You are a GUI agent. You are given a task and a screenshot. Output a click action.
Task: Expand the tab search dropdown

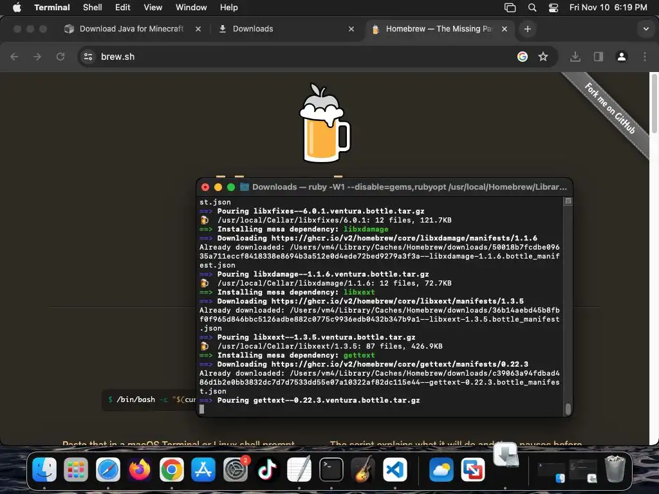[x=645, y=29]
